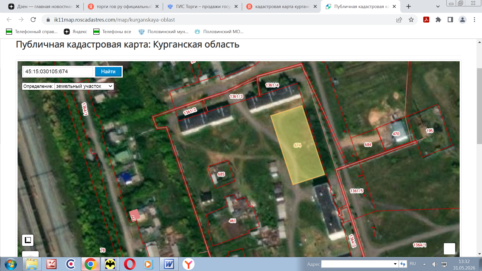Click the highlighted parcel 674 on map
The image size is (482, 271).
[297, 145]
